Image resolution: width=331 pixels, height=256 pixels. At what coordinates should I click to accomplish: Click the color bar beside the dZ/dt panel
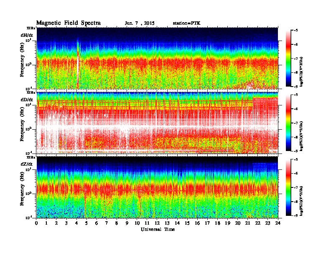(288, 187)
